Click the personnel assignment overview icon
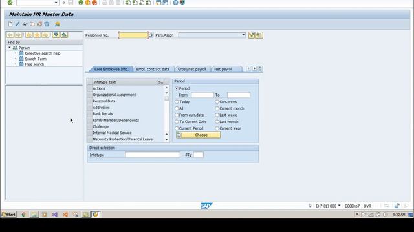 click(x=252, y=35)
